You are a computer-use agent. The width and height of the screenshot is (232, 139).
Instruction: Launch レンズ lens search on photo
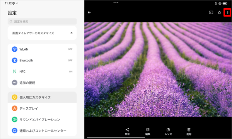coord(168,132)
